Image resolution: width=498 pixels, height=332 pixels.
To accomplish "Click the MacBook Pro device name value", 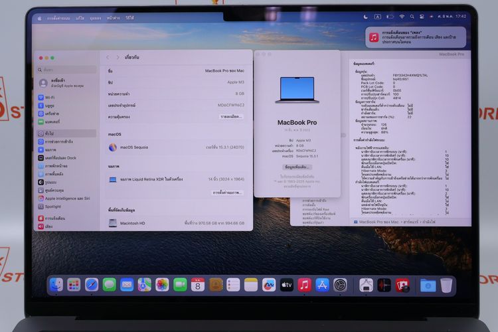I will [x=224, y=70].
